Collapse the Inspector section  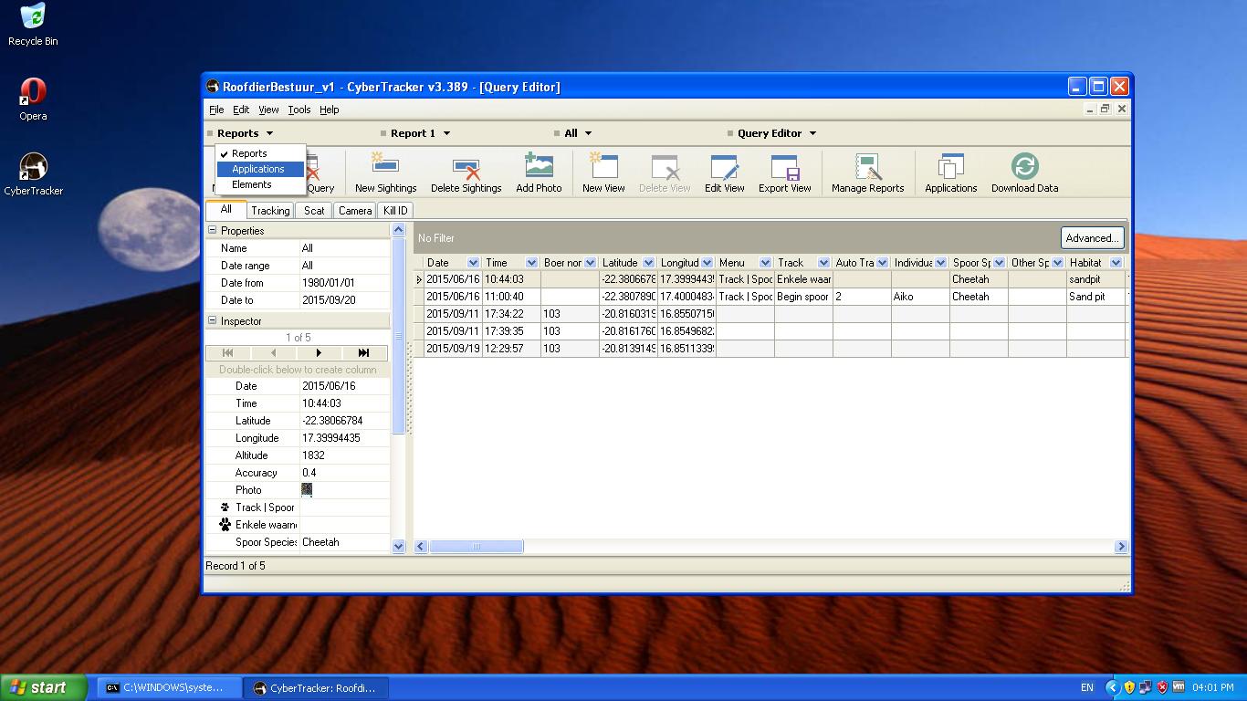click(x=213, y=321)
